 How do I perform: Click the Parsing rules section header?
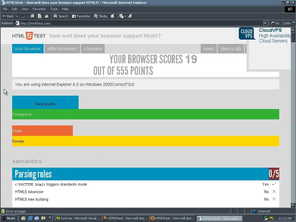click(x=140, y=174)
